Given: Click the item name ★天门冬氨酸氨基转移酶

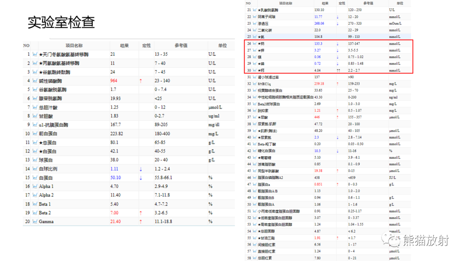Looking at the screenshot, I should [64, 55].
